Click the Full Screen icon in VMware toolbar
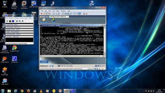This screenshot has height=93, width=165. [66, 14]
